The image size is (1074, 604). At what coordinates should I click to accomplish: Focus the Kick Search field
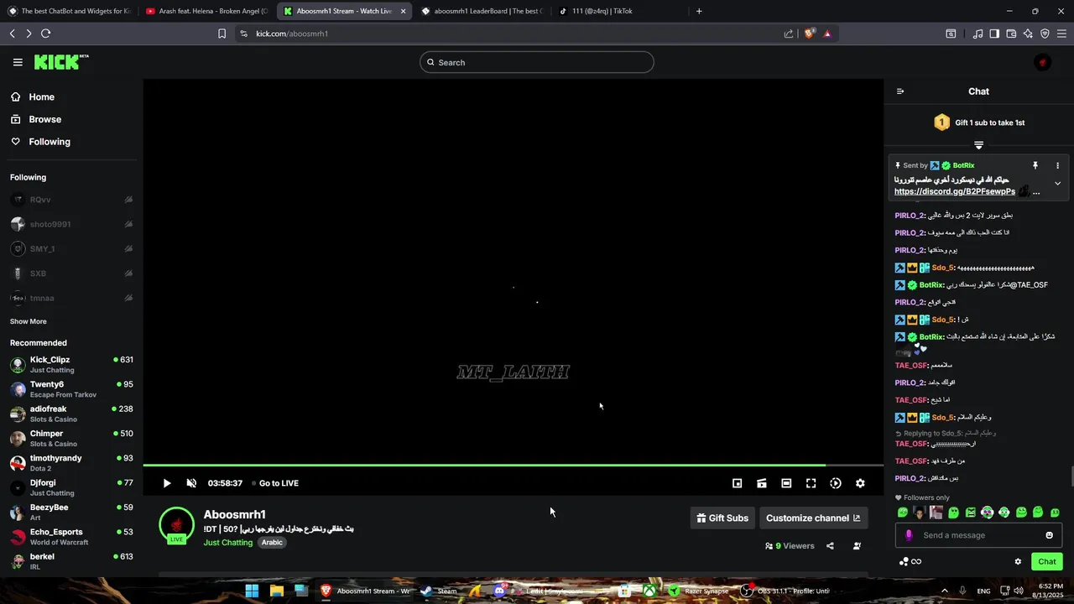(537, 62)
